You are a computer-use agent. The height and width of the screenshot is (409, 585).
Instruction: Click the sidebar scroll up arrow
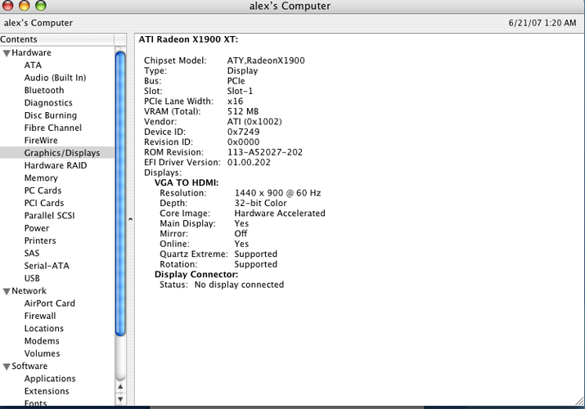point(120,387)
